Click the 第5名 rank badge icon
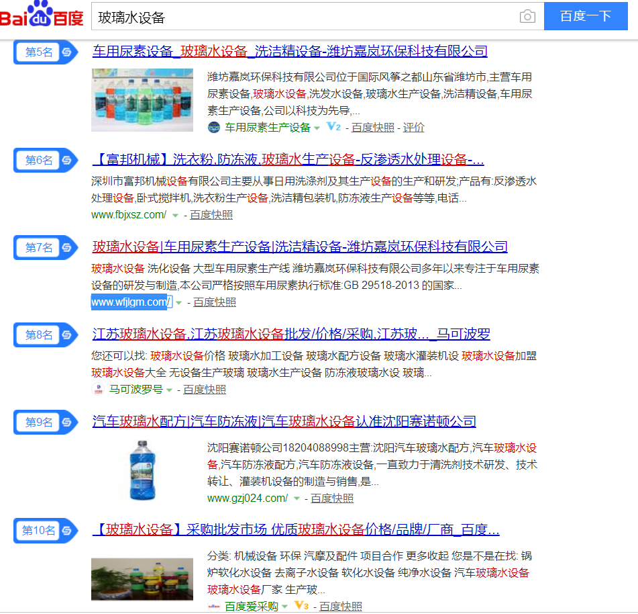 click(46, 52)
